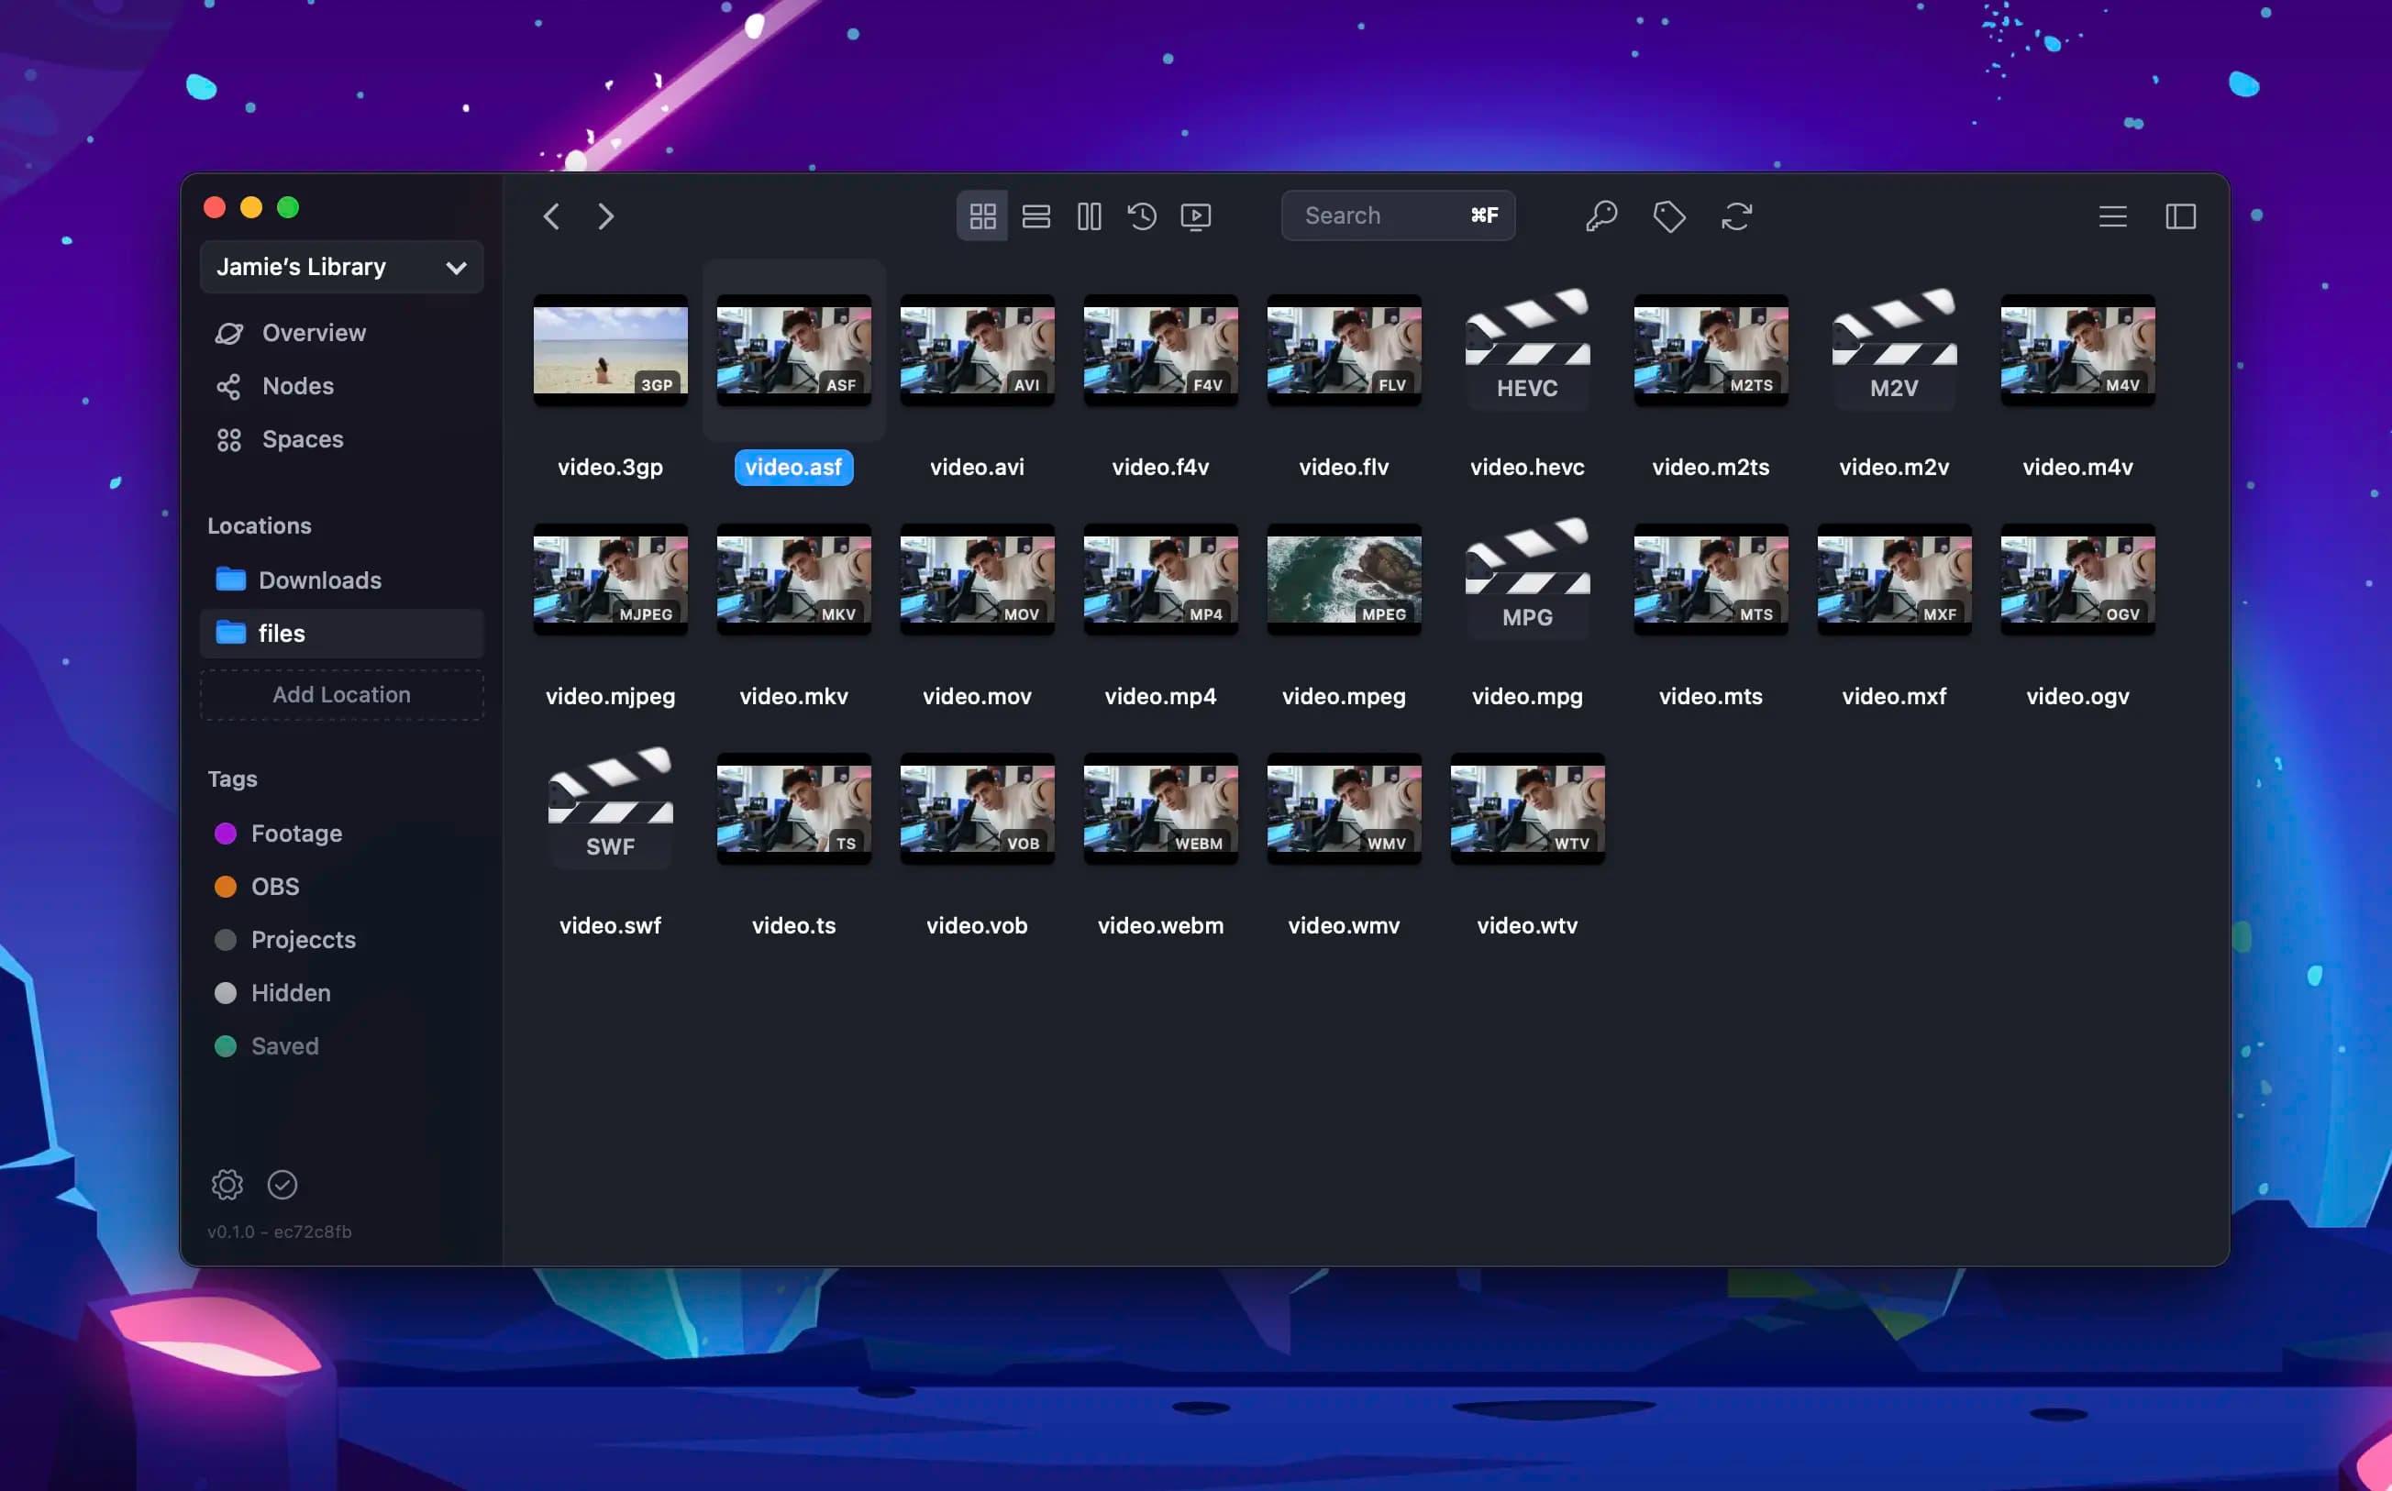2392x1491 pixels.
Task: Select the MPG clapperboard file icon
Action: pyautogui.click(x=1528, y=577)
